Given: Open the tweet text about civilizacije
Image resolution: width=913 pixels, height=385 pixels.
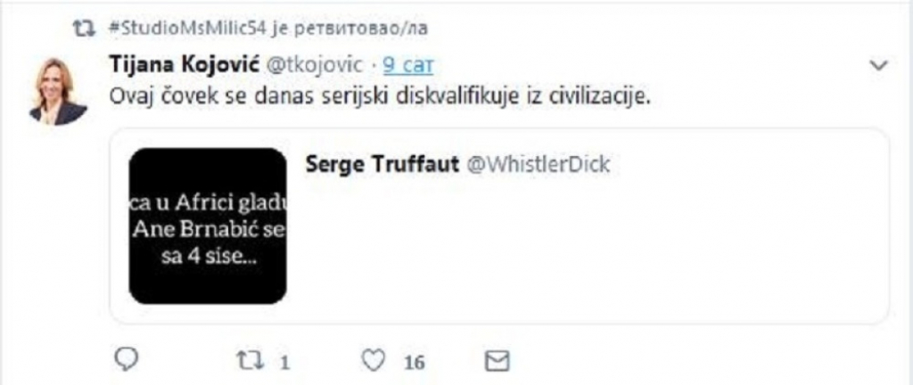Looking at the screenshot, I should [x=380, y=98].
